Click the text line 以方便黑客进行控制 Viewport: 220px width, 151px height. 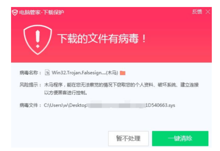[66, 93]
